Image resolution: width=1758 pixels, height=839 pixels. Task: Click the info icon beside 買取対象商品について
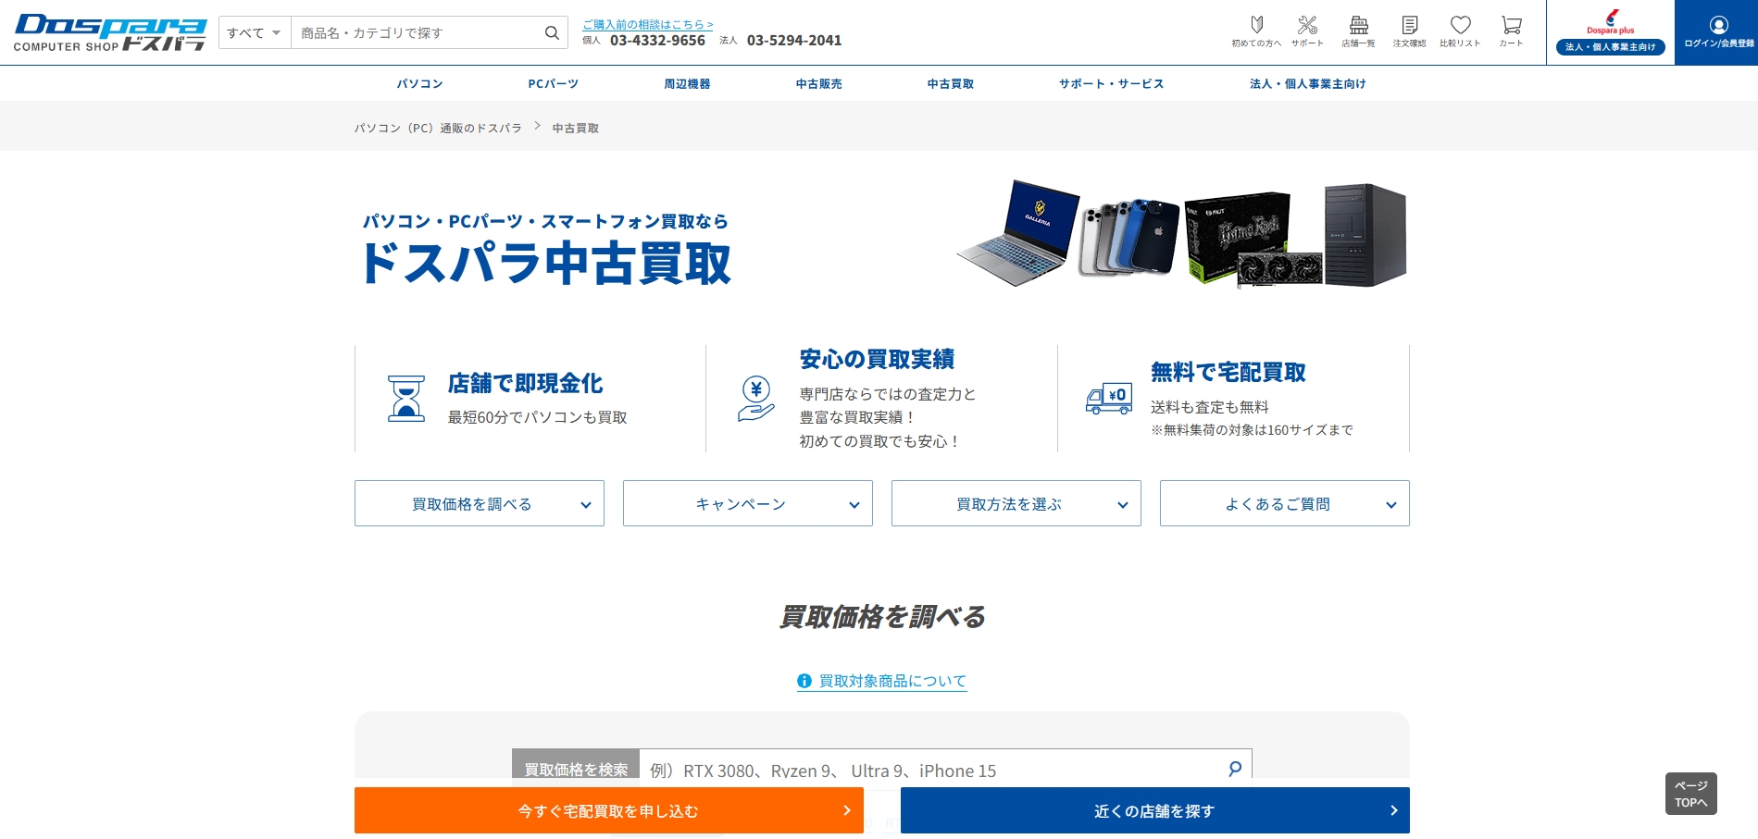(x=804, y=681)
